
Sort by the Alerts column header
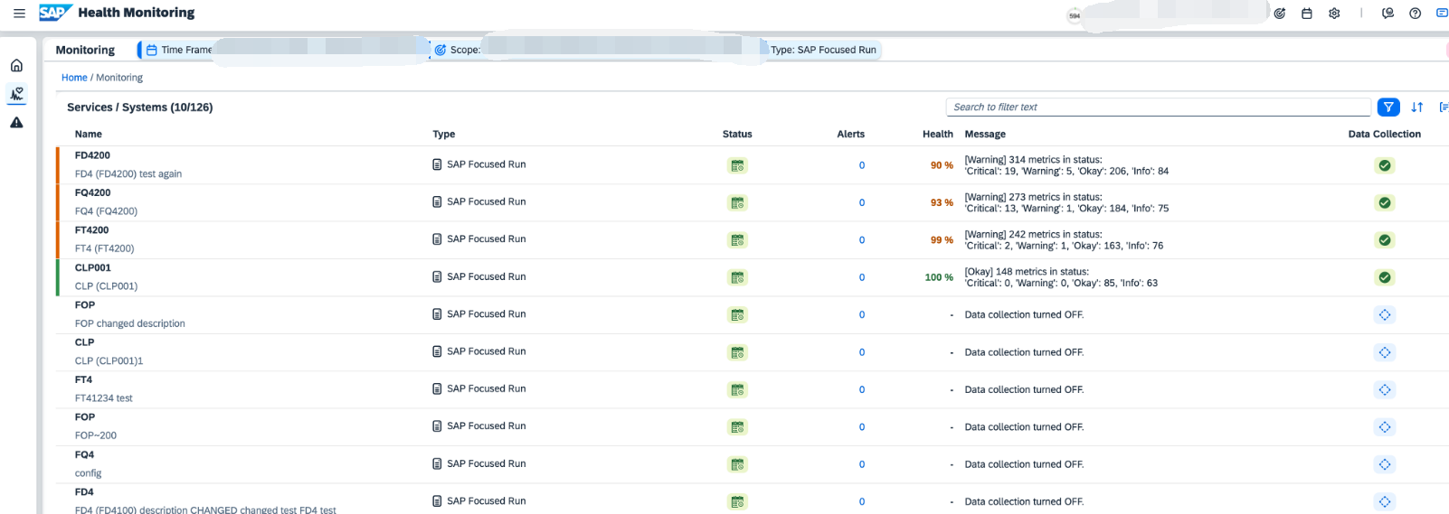coord(850,134)
